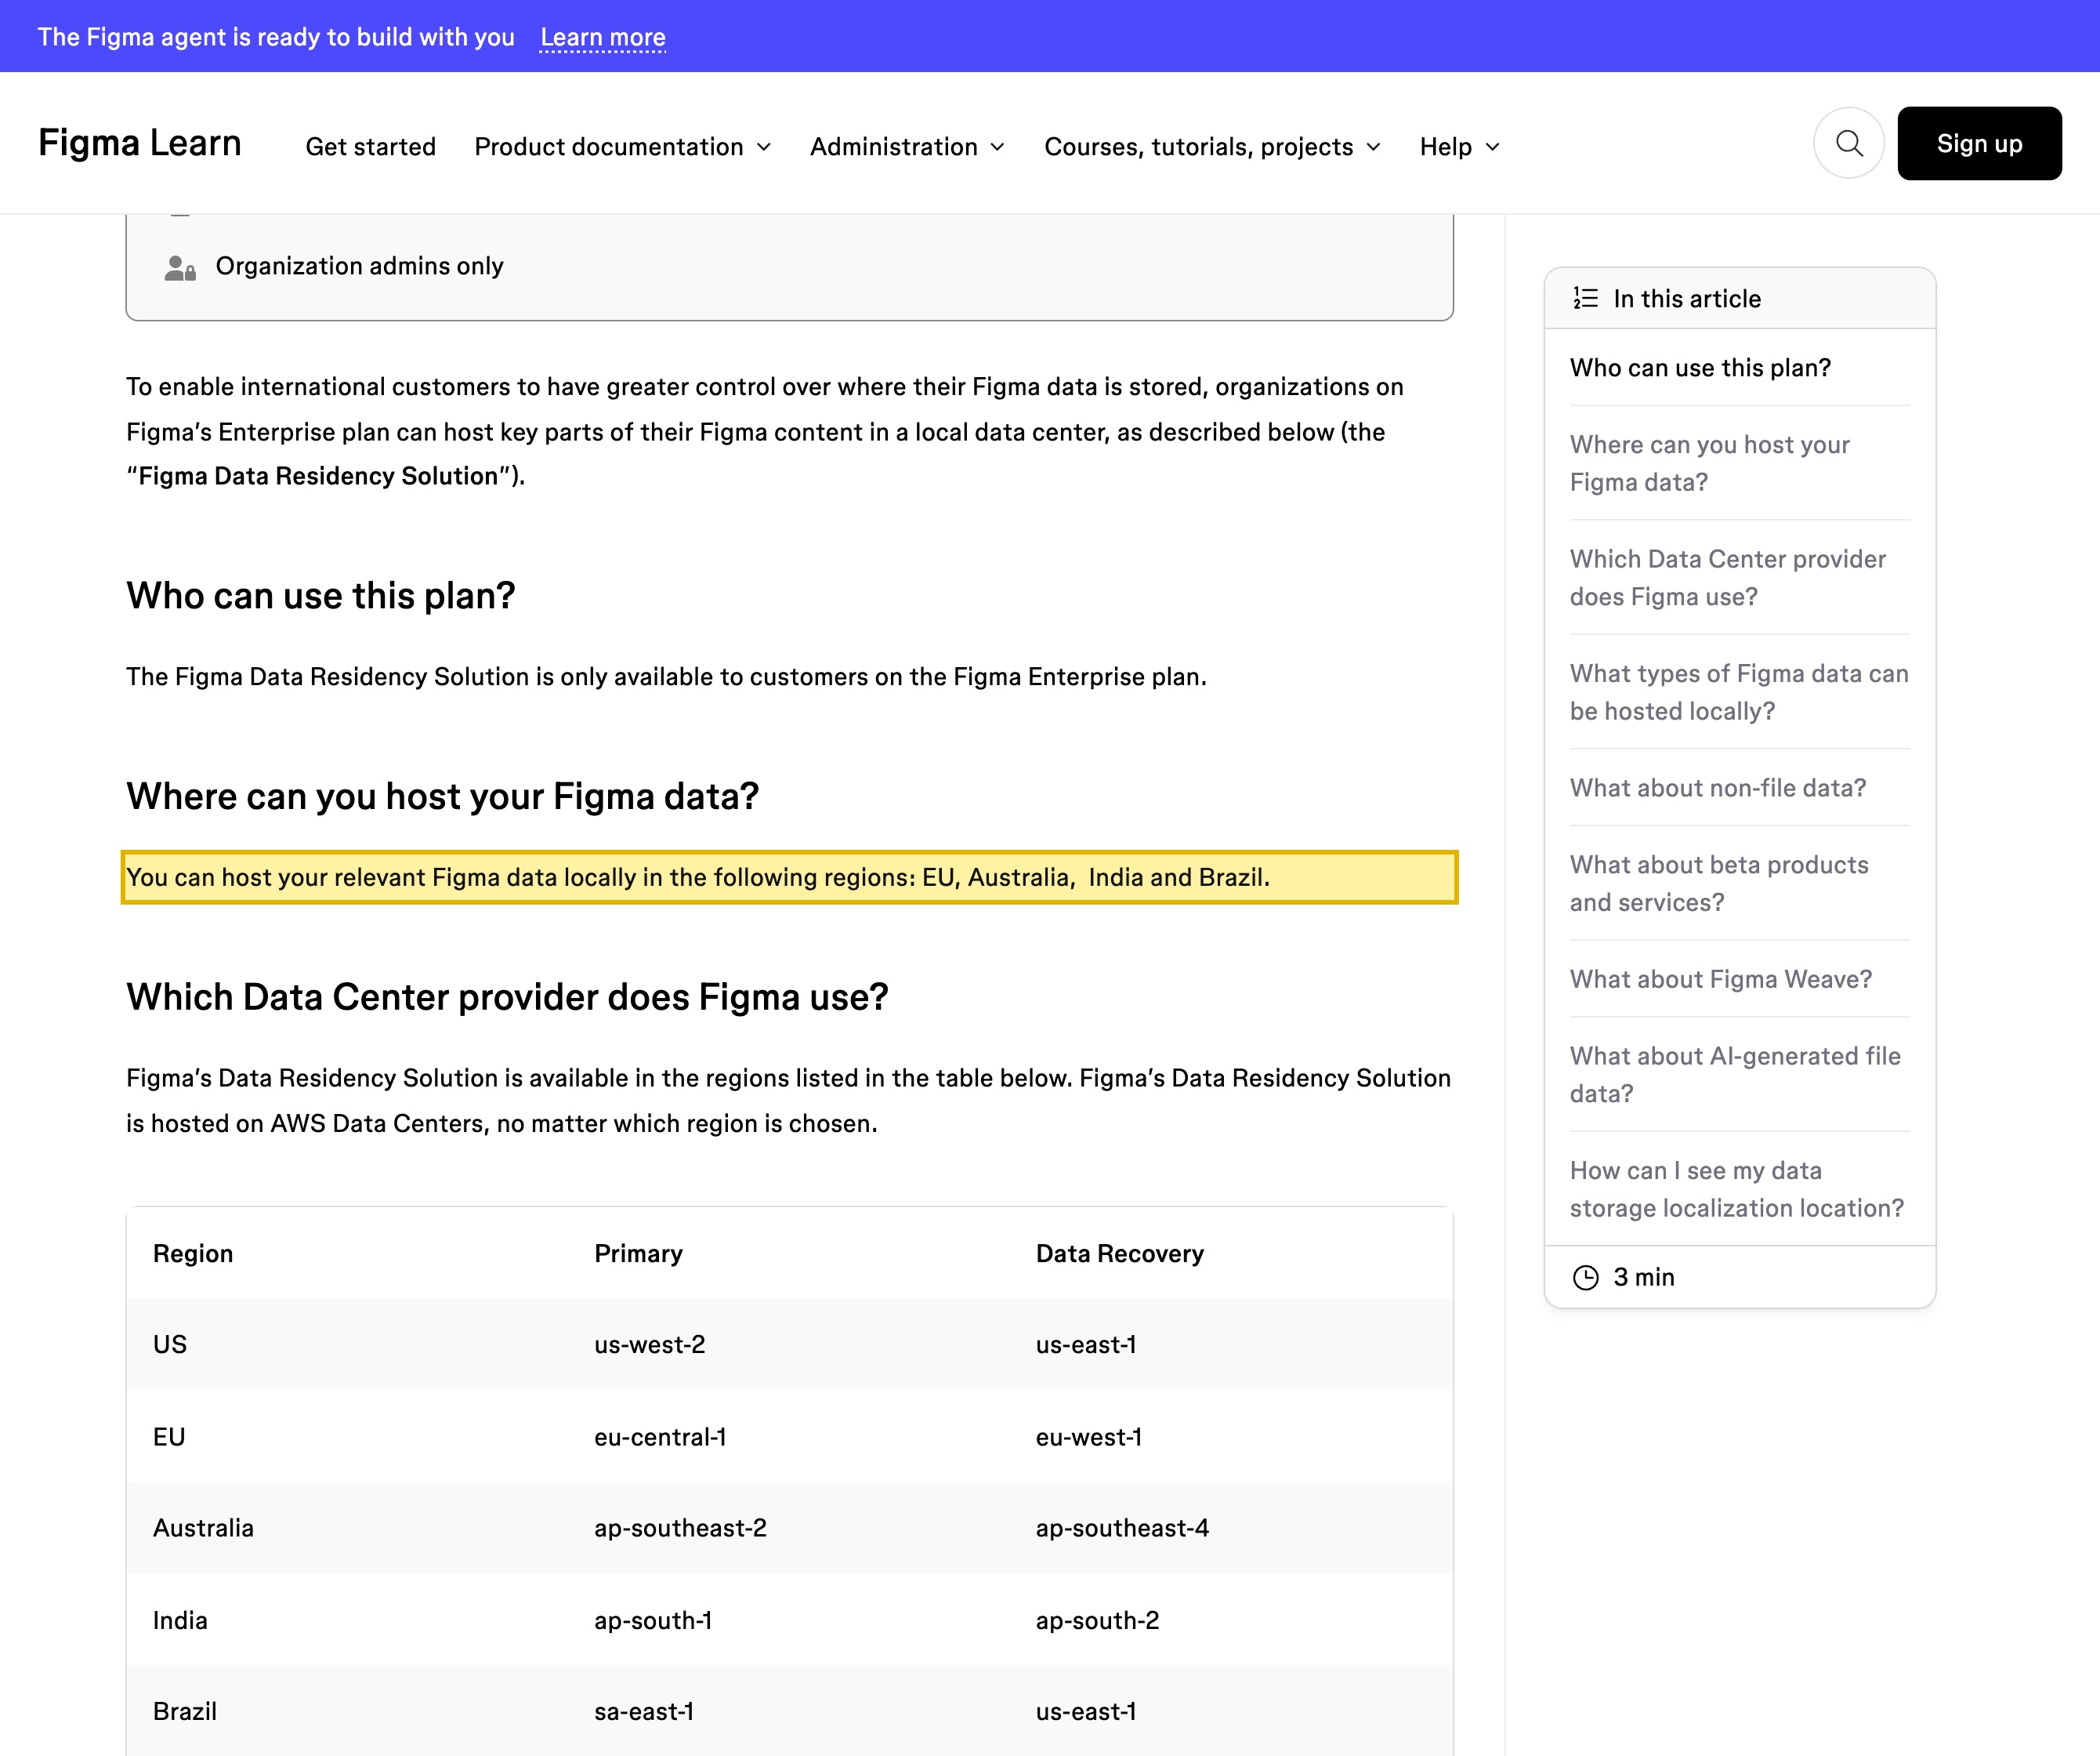This screenshot has height=1756, width=2100.
Task: Click the 3 min reading time
Action: 1643,1278
